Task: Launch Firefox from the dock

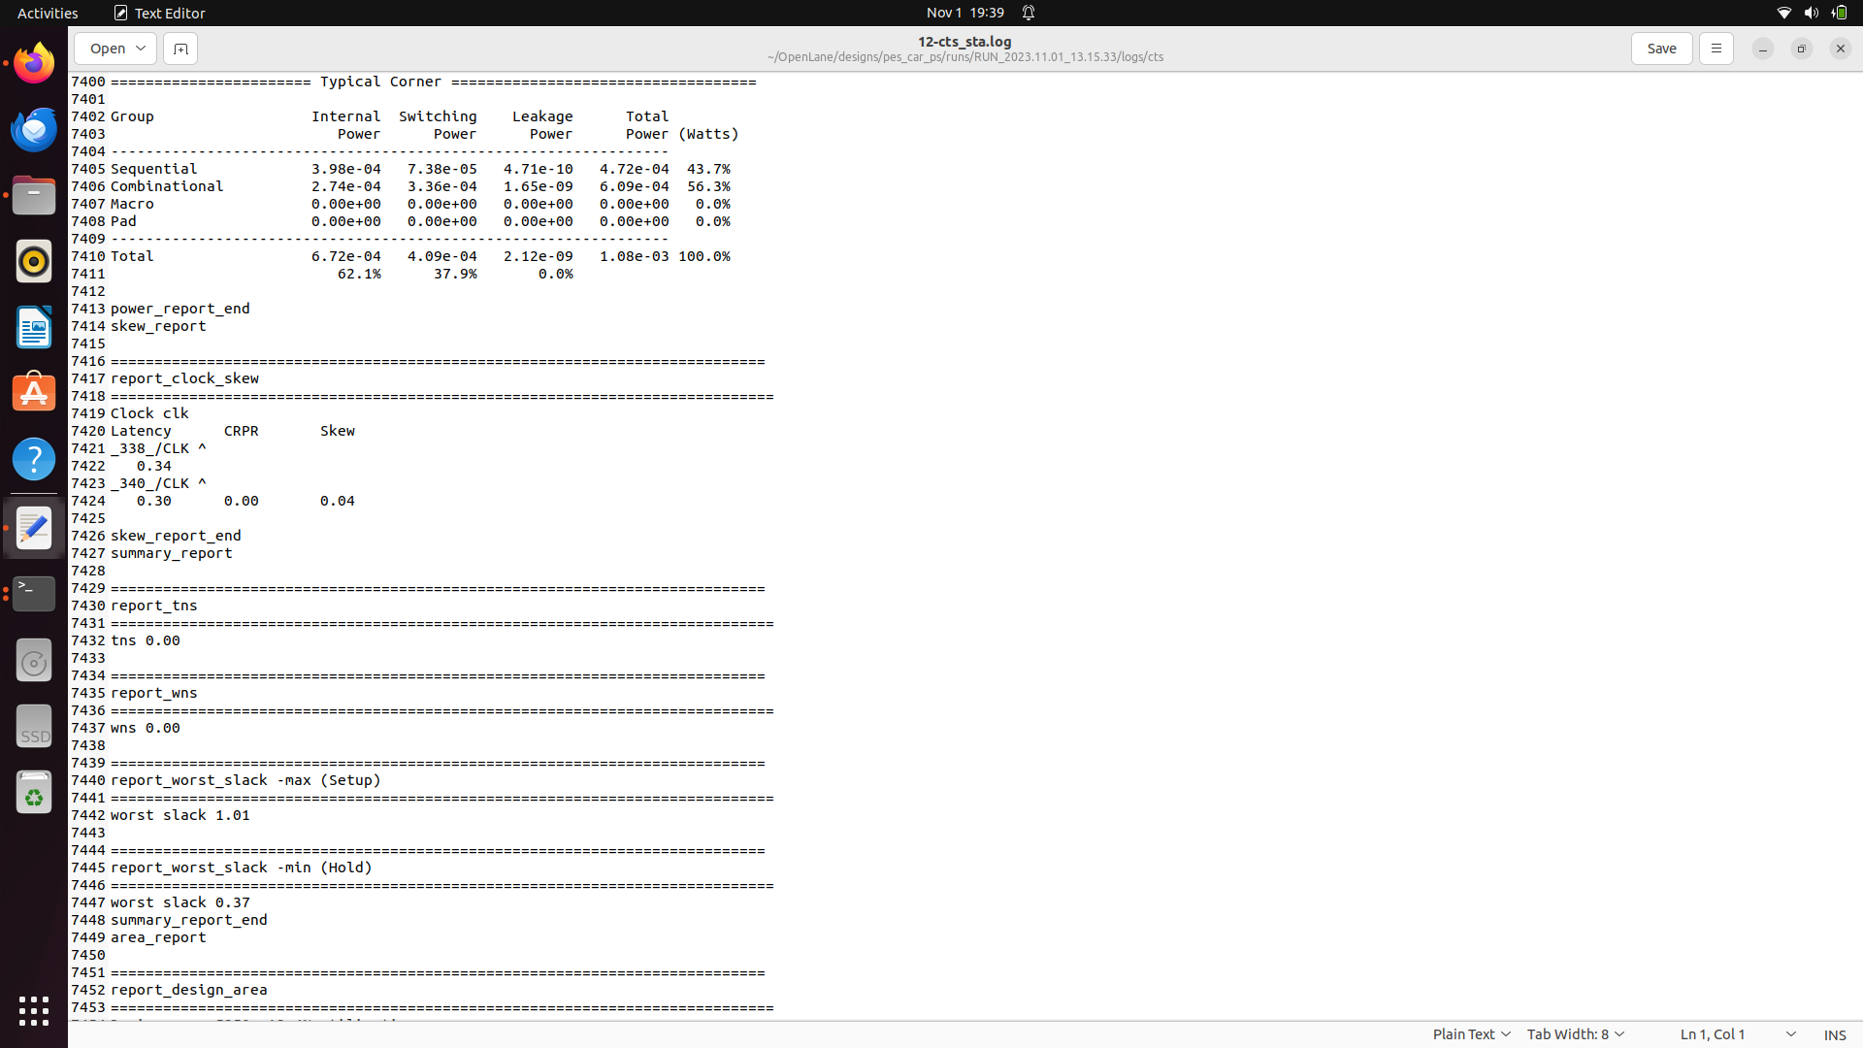Action: (x=34, y=64)
